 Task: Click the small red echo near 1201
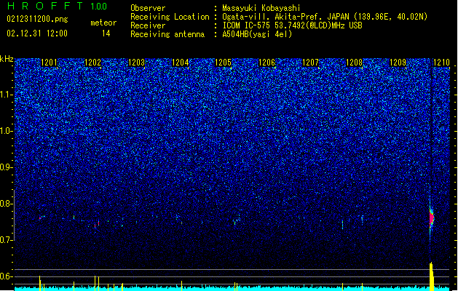click(x=40, y=218)
